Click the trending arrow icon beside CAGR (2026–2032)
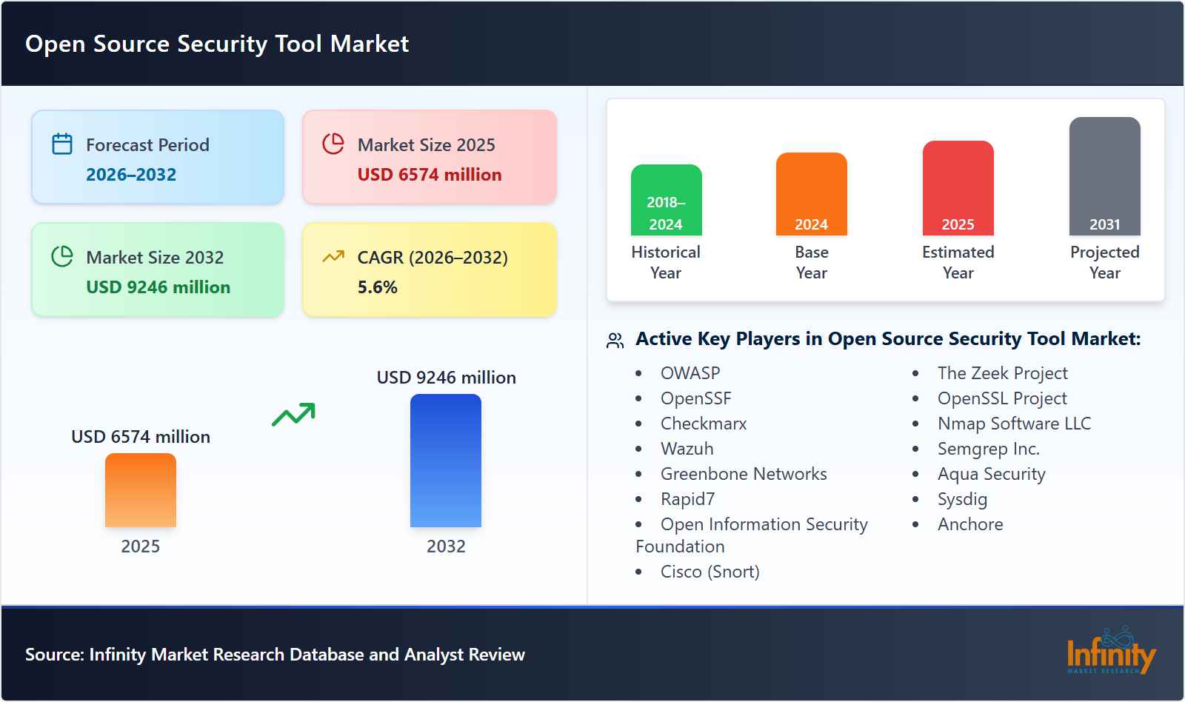Image resolution: width=1185 pixels, height=702 pixels. (333, 257)
